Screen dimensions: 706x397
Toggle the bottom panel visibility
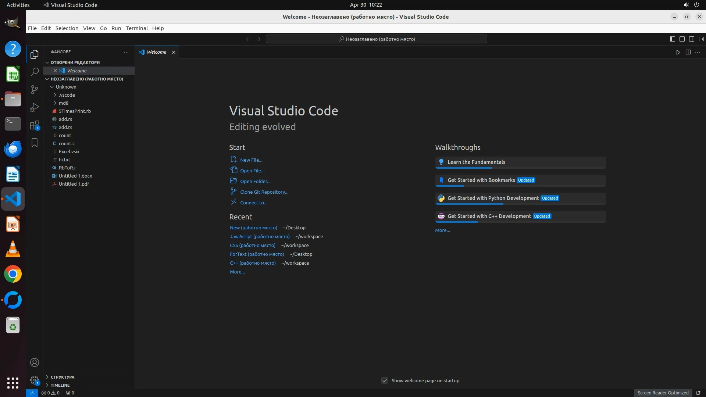point(682,39)
